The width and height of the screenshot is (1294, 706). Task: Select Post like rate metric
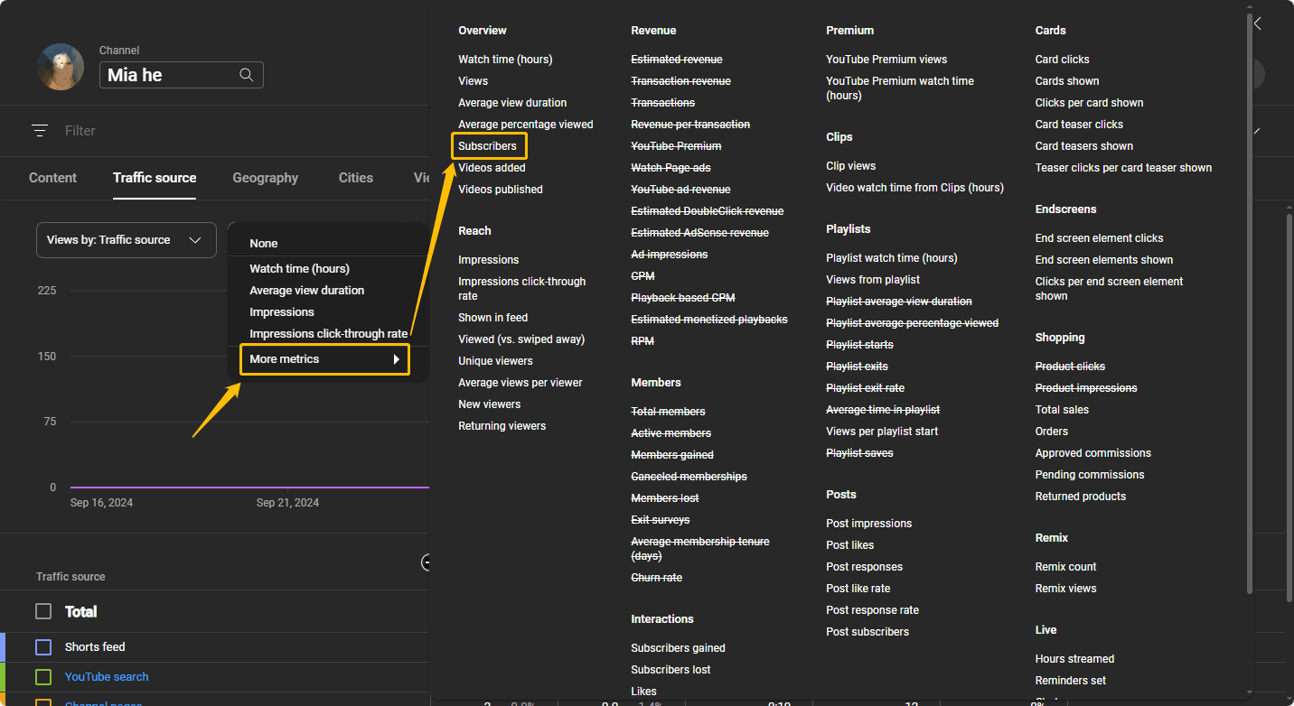(x=858, y=589)
